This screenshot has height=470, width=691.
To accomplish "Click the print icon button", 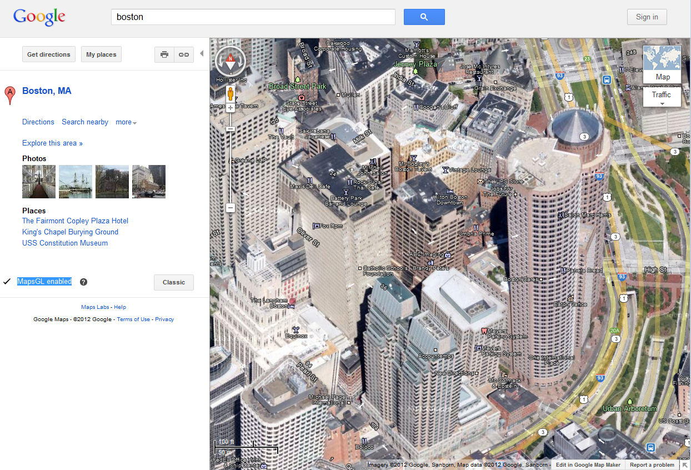I will (x=164, y=54).
